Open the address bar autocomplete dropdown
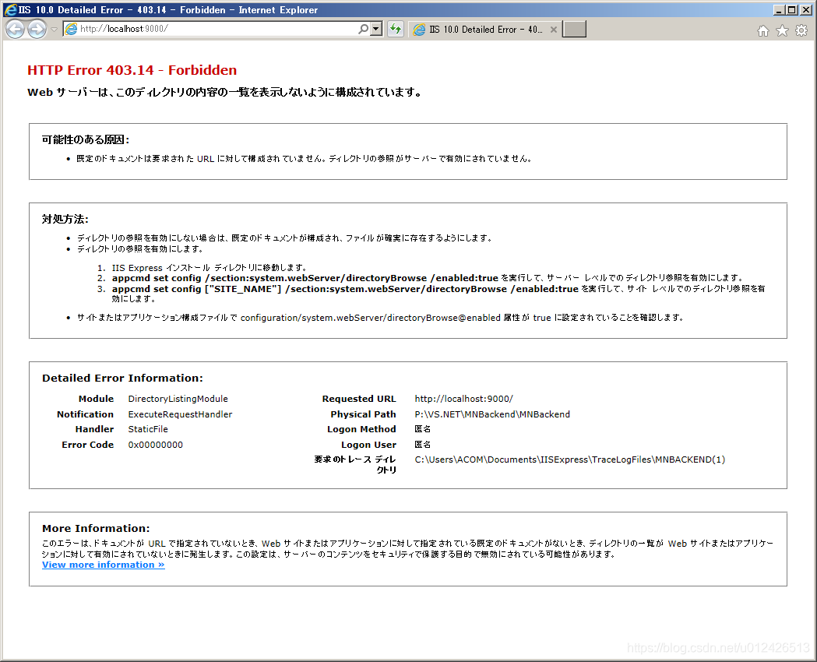The height and width of the screenshot is (662, 817). click(x=377, y=29)
